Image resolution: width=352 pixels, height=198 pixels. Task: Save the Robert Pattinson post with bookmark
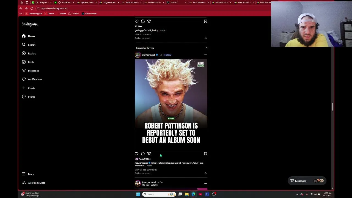pos(205,154)
